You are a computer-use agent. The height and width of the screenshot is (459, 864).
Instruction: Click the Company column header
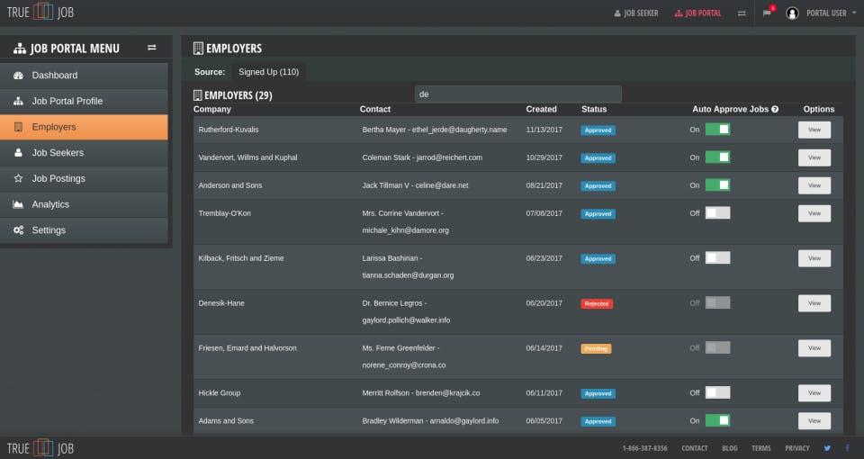(x=212, y=109)
